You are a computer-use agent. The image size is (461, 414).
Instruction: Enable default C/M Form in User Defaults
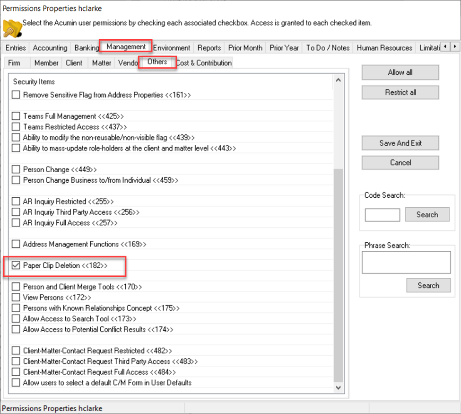pyautogui.click(x=16, y=382)
